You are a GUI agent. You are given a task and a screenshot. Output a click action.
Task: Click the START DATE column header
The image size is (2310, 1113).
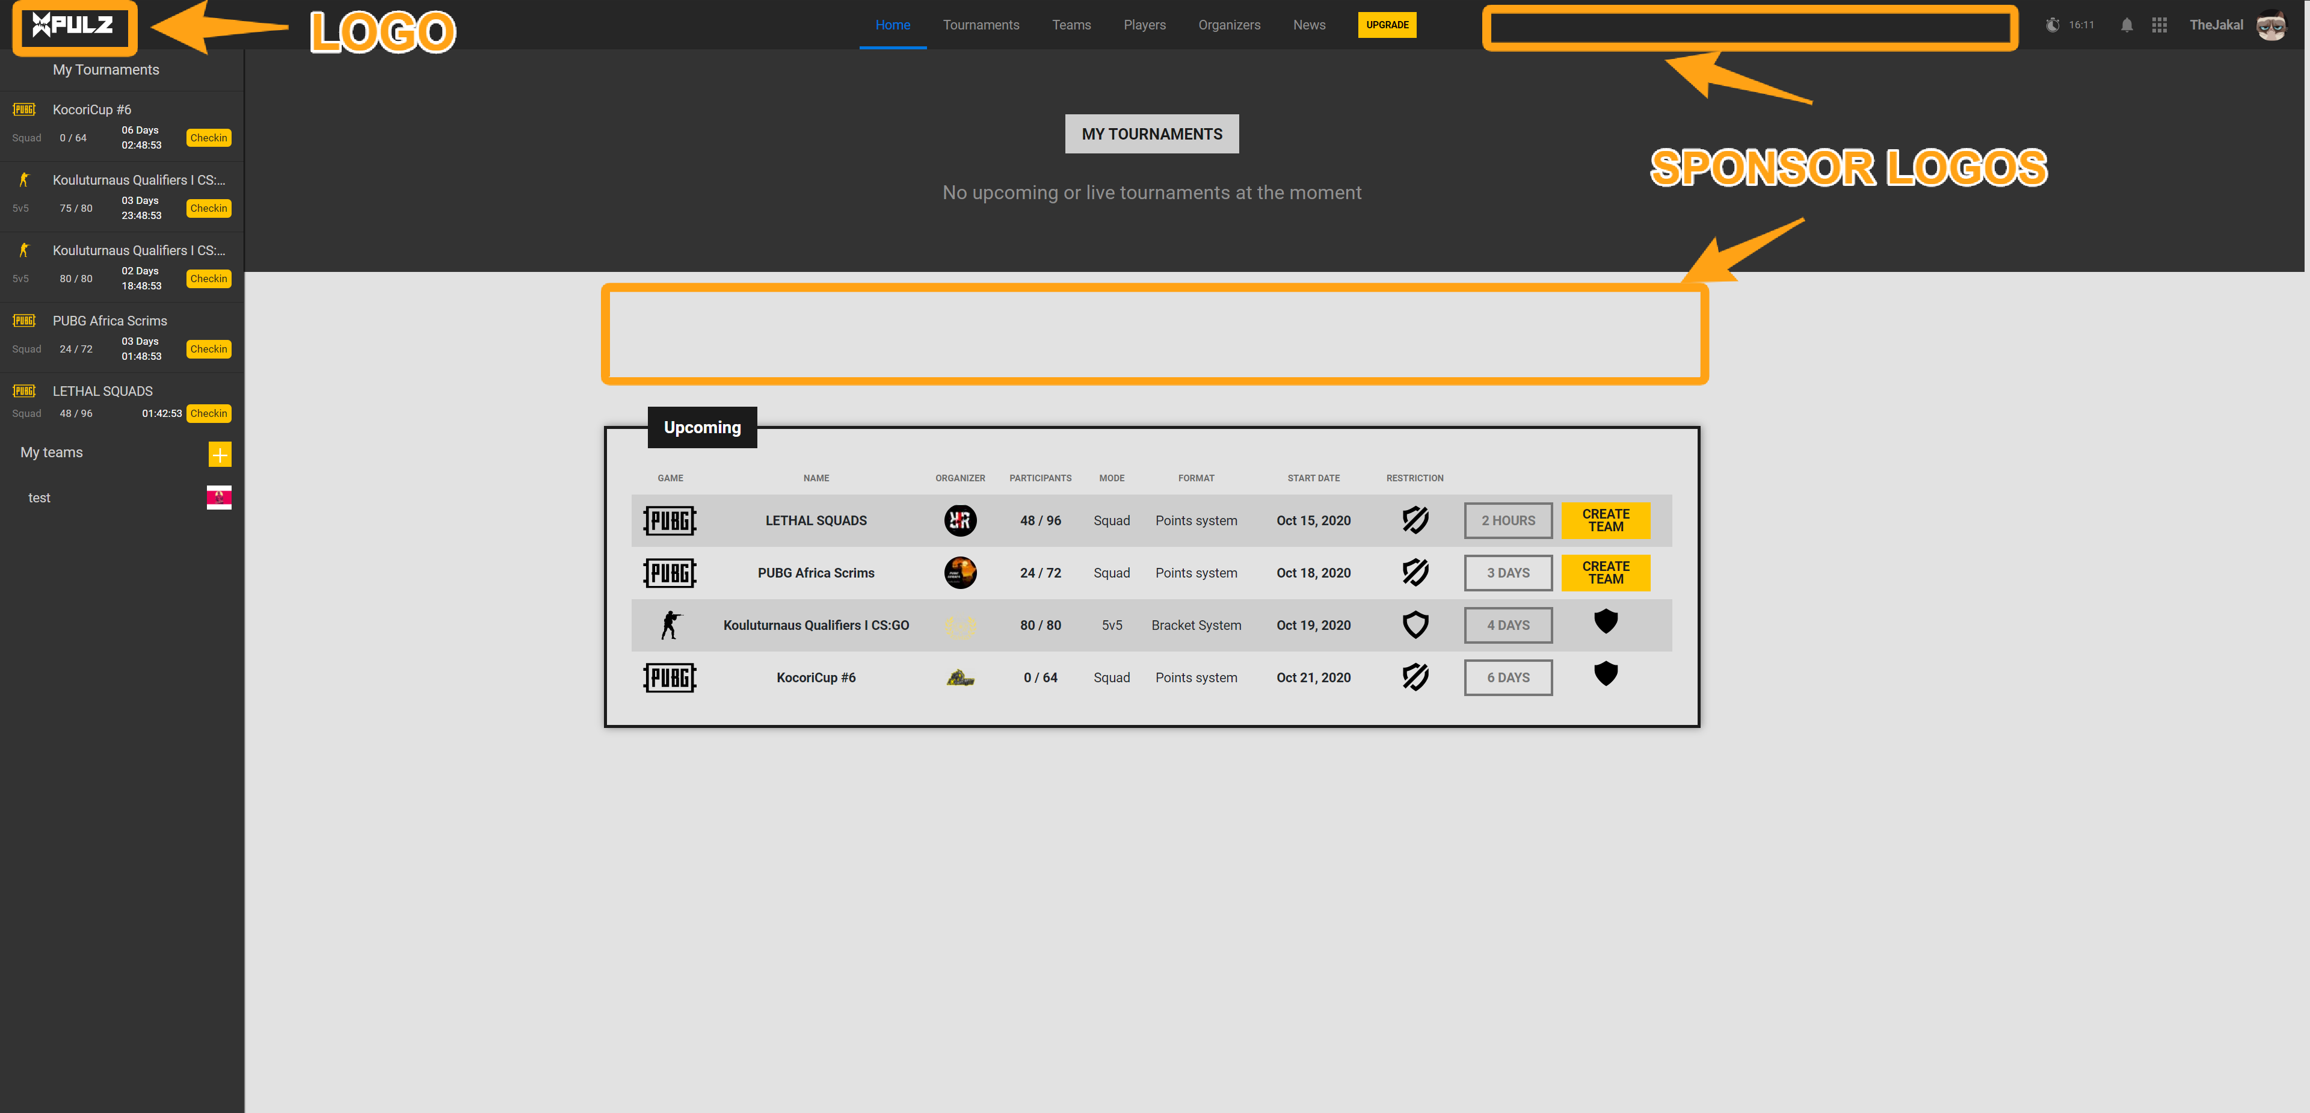click(1313, 478)
